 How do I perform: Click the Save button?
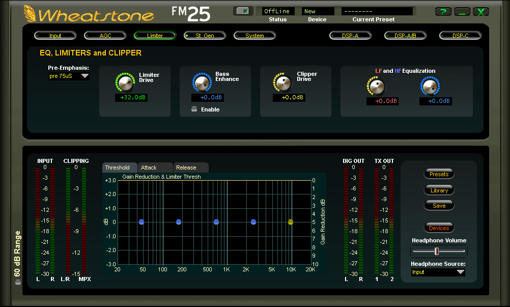(439, 206)
